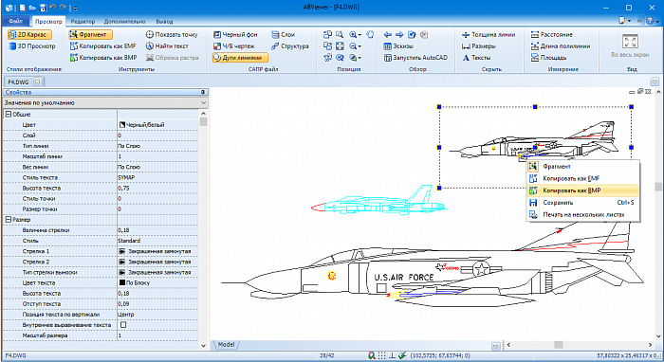Screen dimensions: 664x362
Task: Toggle Размеры hide option
Action: pyautogui.click(x=478, y=46)
